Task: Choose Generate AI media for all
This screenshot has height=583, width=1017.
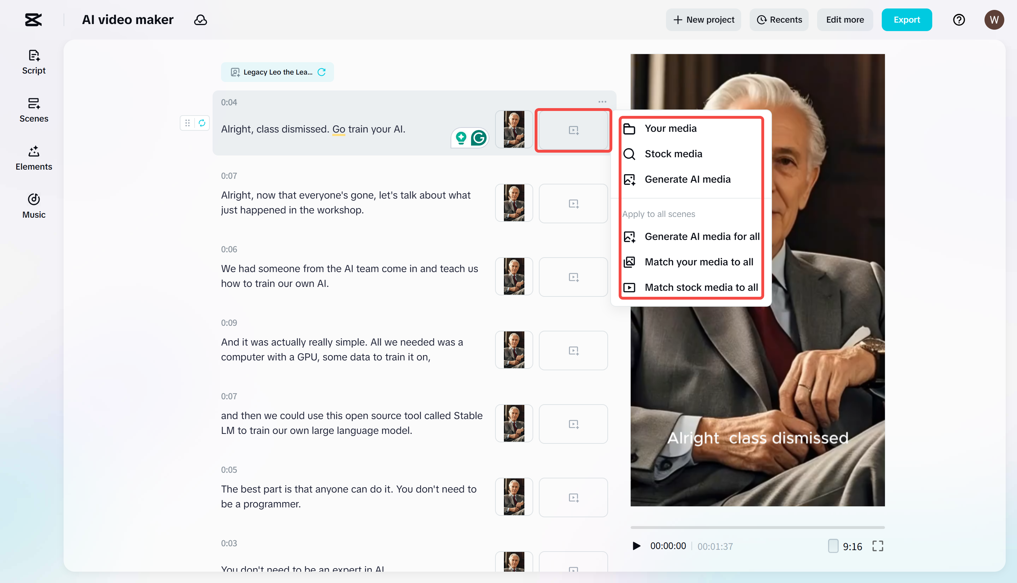Action: tap(701, 237)
